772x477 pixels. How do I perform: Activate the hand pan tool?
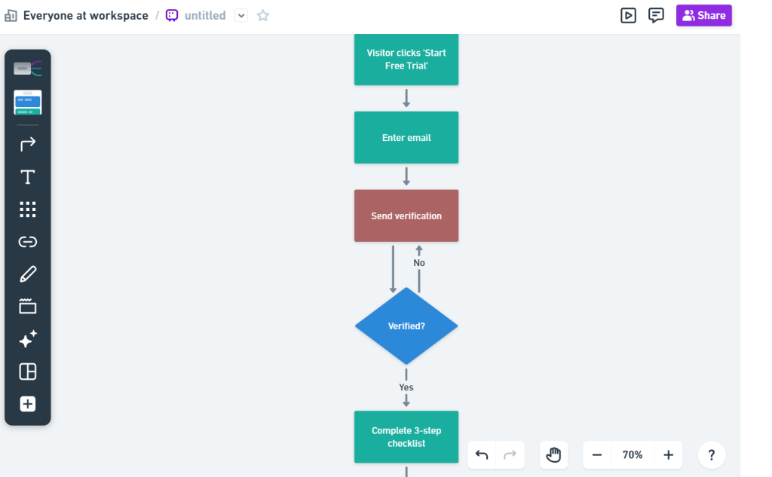tap(553, 454)
